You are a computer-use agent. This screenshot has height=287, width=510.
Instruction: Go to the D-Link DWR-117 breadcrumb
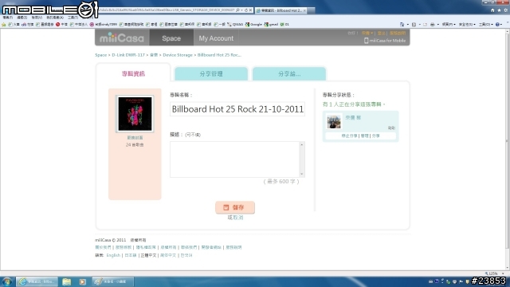pyautogui.click(x=128, y=55)
